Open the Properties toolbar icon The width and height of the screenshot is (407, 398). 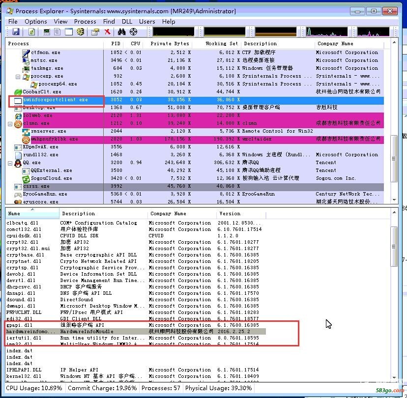point(95,31)
